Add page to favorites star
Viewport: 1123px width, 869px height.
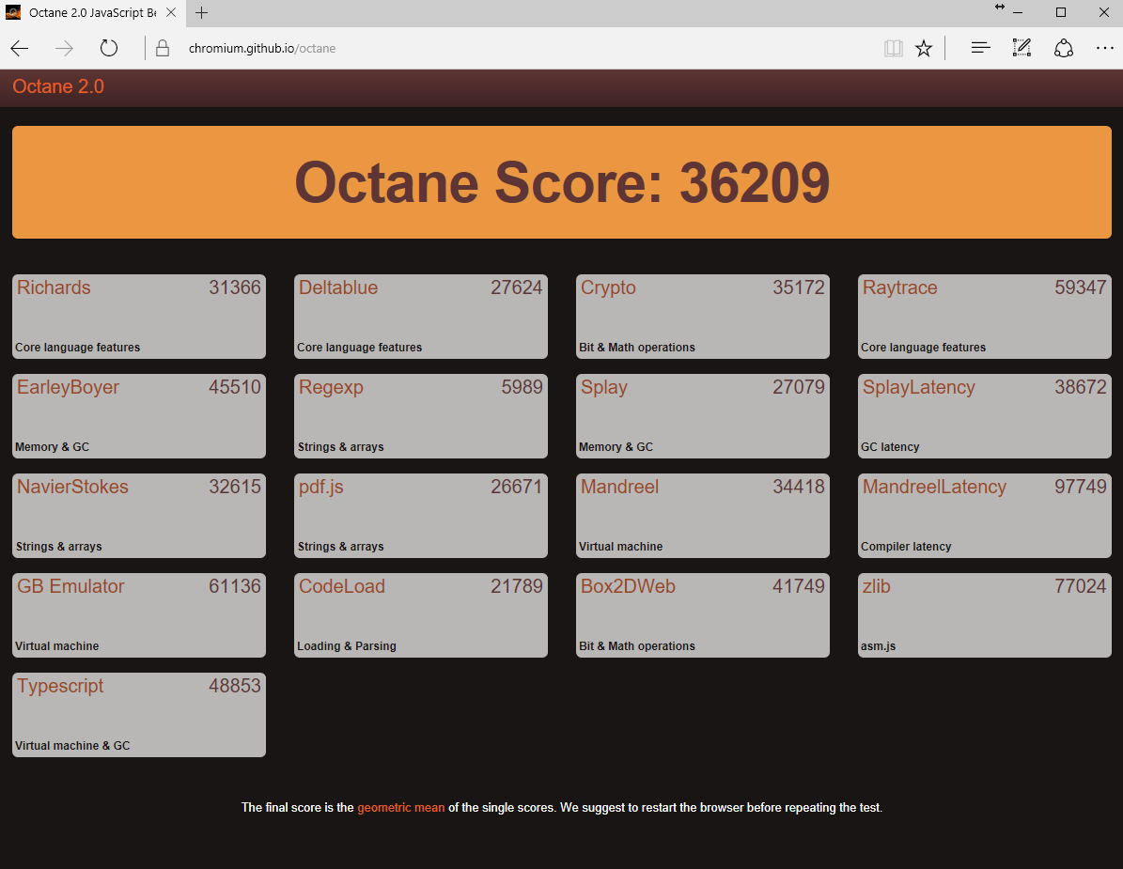click(x=924, y=48)
